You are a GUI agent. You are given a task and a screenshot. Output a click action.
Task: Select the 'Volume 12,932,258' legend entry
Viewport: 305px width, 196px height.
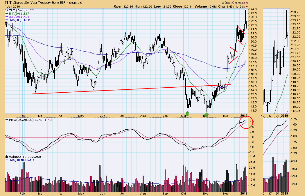(23, 157)
